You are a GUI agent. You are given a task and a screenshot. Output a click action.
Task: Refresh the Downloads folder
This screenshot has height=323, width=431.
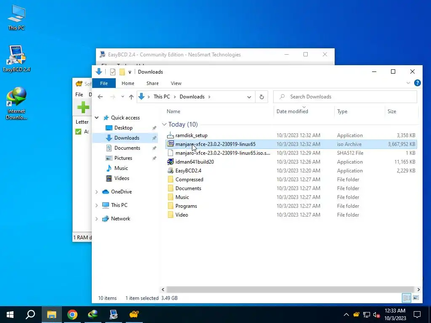click(x=262, y=97)
